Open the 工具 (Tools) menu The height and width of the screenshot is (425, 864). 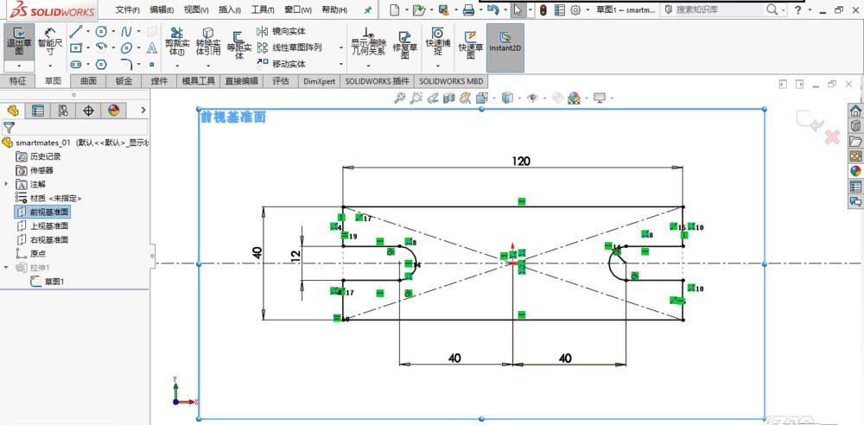coord(261,10)
